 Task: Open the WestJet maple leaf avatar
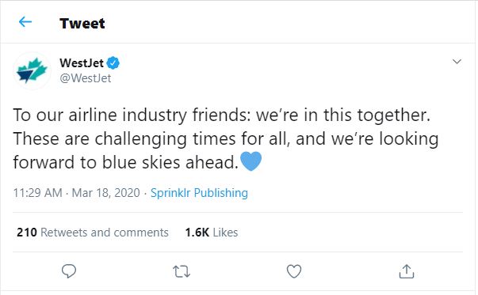pyautogui.click(x=32, y=71)
